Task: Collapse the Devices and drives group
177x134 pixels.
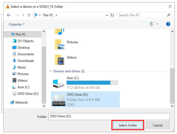Action: click(x=50, y=71)
